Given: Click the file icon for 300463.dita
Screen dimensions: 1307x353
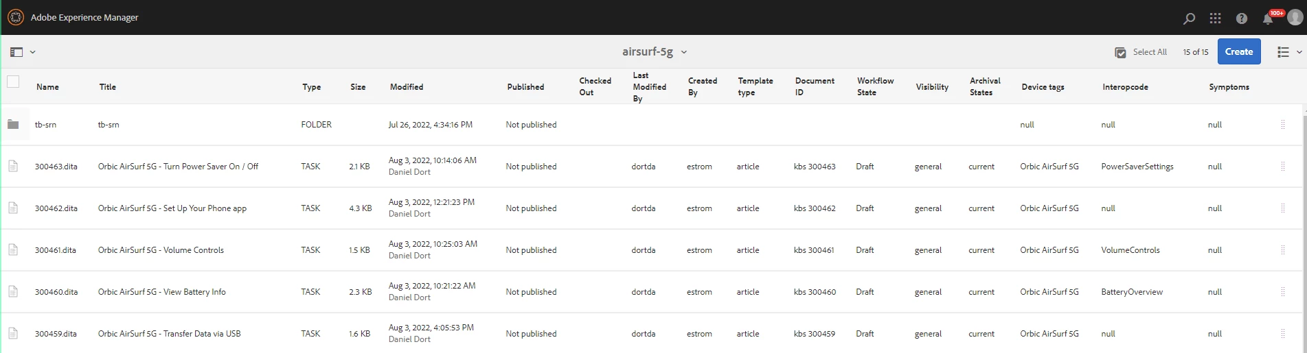Looking at the screenshot, I should (13, 166).
